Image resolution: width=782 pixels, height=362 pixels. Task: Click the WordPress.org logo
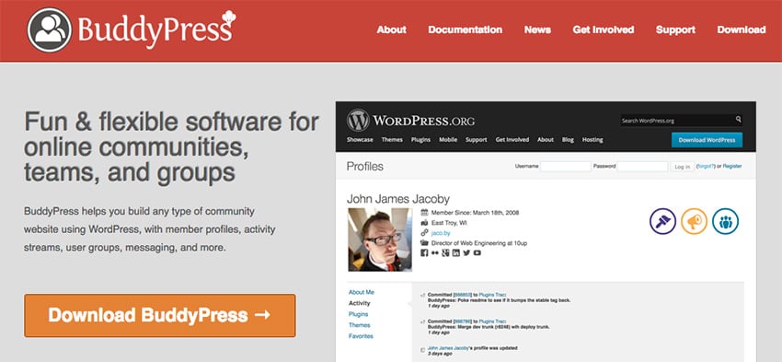(410, 121)
